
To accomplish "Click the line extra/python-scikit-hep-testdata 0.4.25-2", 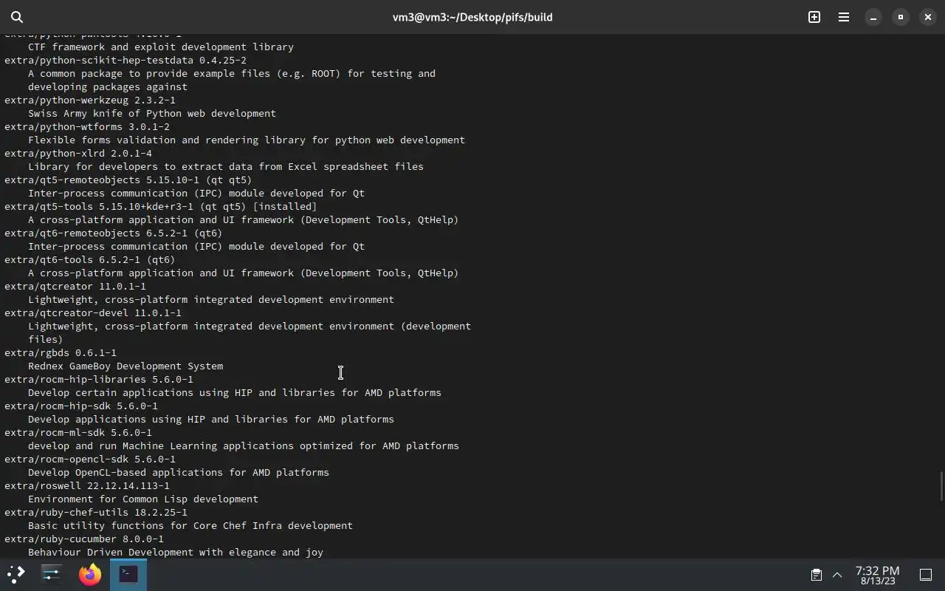I will (x=126, y=60).
